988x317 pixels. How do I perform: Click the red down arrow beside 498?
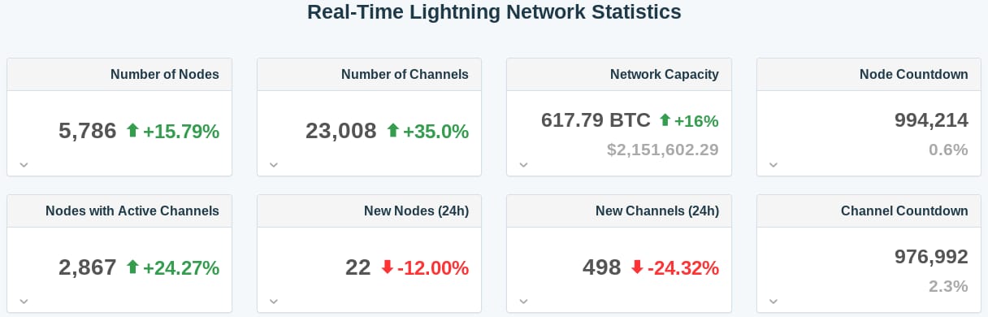point(637,267)
